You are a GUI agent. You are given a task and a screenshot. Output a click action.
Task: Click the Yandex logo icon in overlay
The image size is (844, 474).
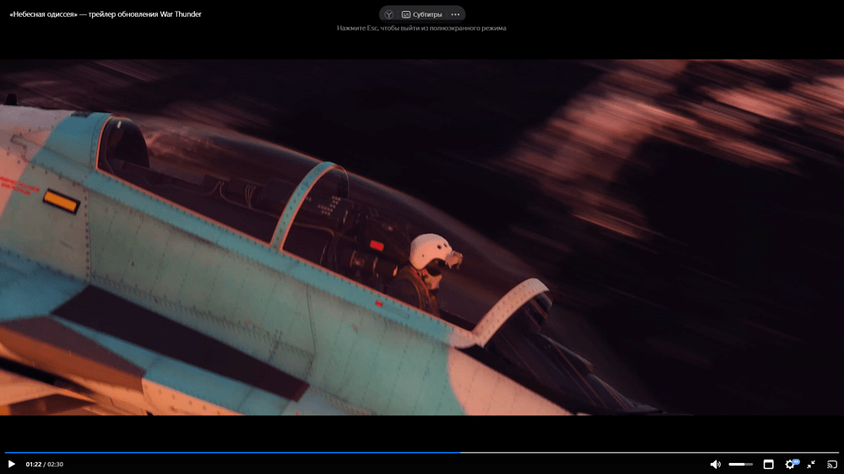(x=388, y=14)
